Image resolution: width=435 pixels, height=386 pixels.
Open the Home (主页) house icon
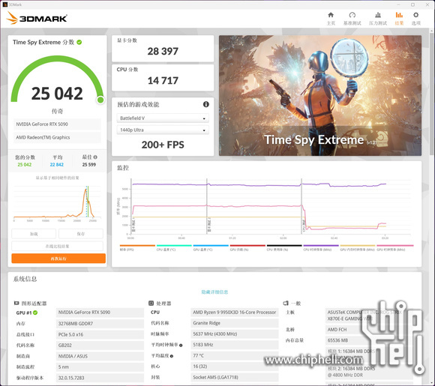pos(331,15)
